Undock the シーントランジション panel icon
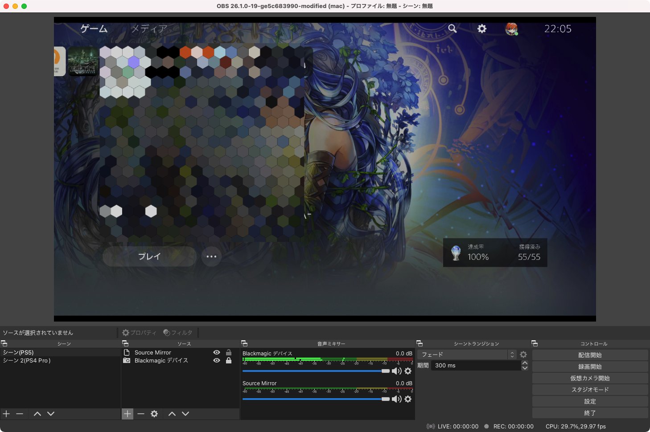 point(420,343)
